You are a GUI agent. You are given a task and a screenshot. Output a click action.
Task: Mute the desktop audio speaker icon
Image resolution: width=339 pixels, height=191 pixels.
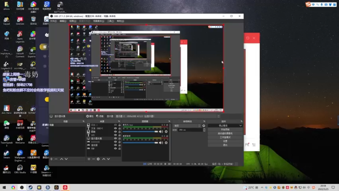(161, 143)
